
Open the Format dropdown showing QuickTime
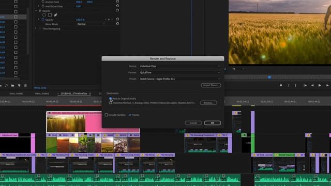(x=179, y=72)
